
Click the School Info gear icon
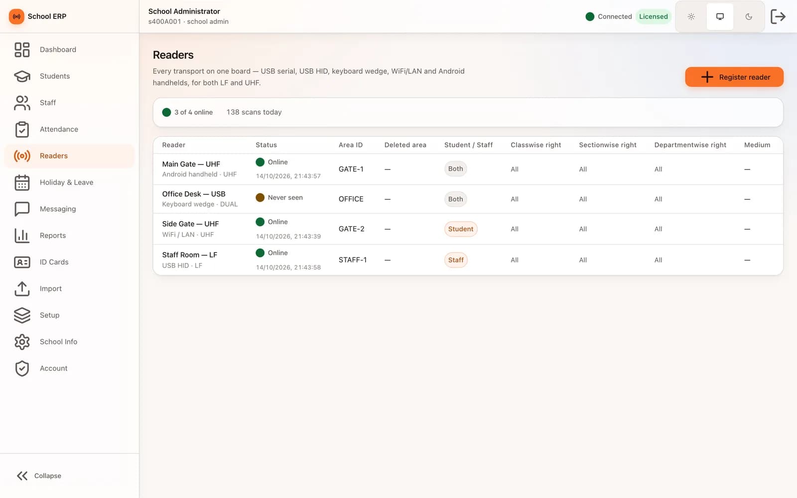coord(22,342)
